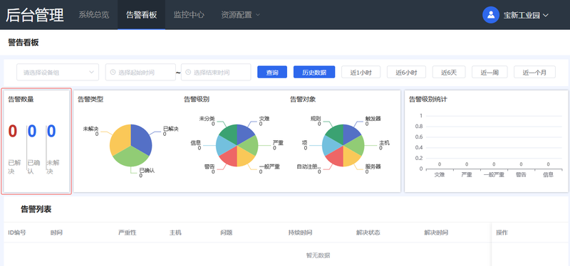Click the red 已解决 count number
This screenshot has height=266, width=570.
pyautogui.click(x=13, y=131)
